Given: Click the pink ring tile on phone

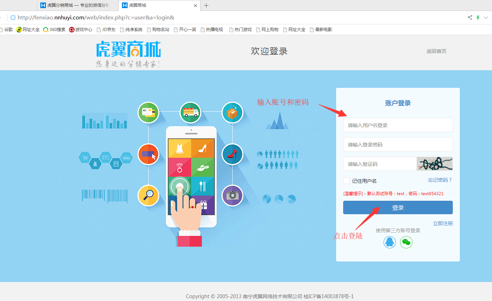Looking at the screenshot, I should coord(179,167).
